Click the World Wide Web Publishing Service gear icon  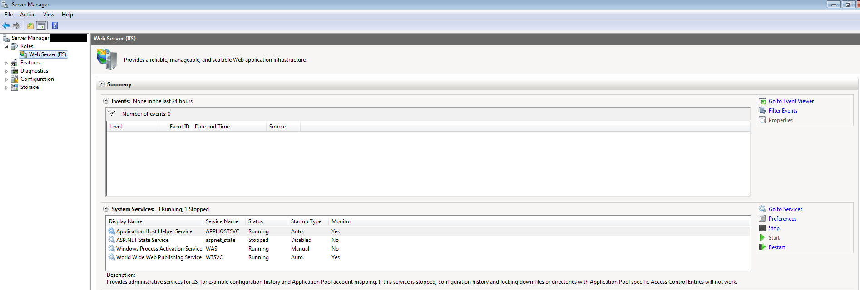(x=112, y=257)
